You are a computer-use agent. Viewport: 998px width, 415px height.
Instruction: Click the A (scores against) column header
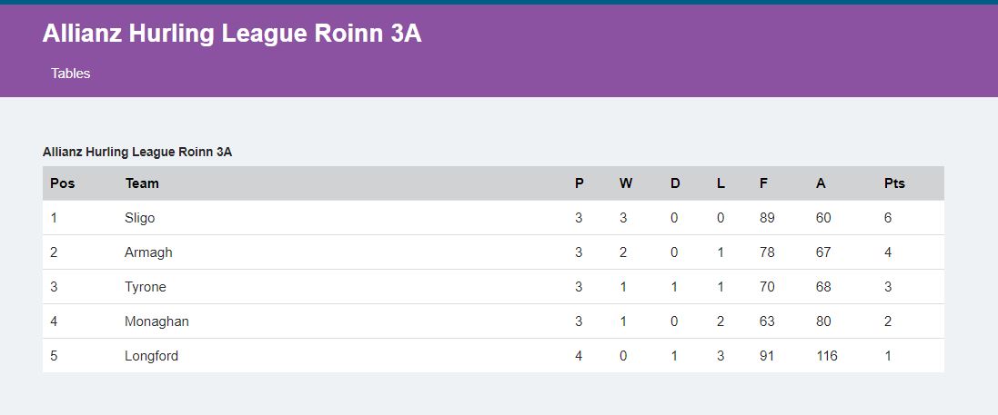822,183
